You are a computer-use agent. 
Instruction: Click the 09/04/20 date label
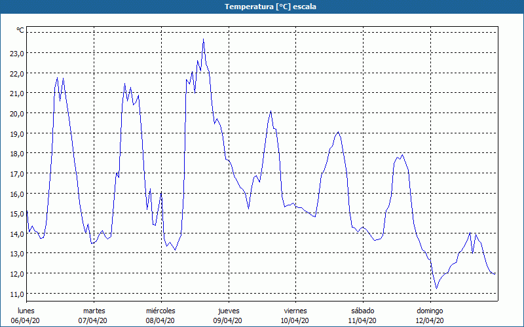coord(227,320)
